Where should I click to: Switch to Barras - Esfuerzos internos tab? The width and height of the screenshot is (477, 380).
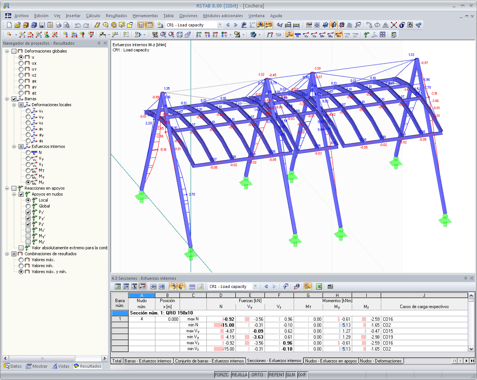pos(148,361)
